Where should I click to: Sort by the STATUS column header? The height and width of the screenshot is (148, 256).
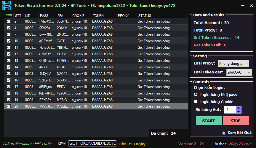click(x=144, y=16)
